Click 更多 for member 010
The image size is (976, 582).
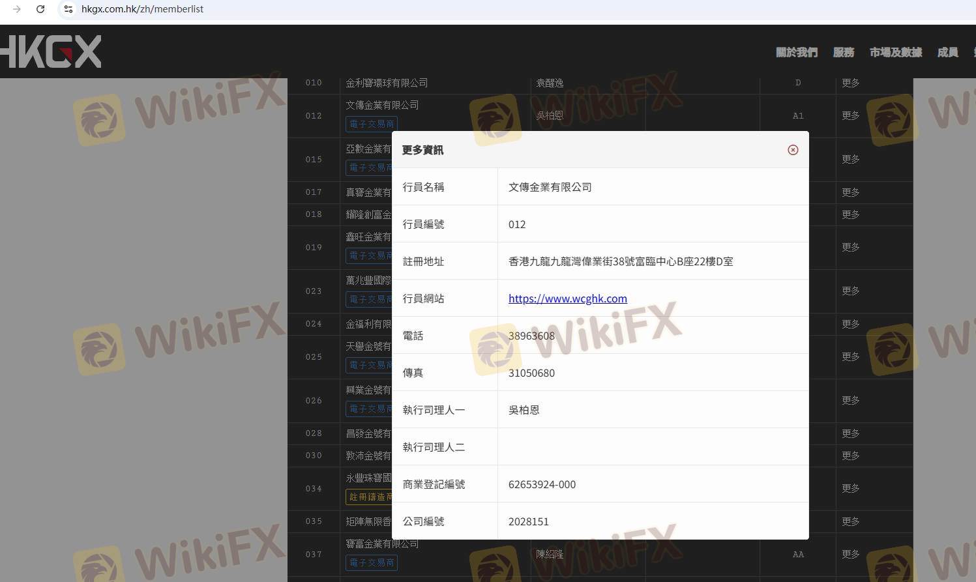tap(850, 83)
